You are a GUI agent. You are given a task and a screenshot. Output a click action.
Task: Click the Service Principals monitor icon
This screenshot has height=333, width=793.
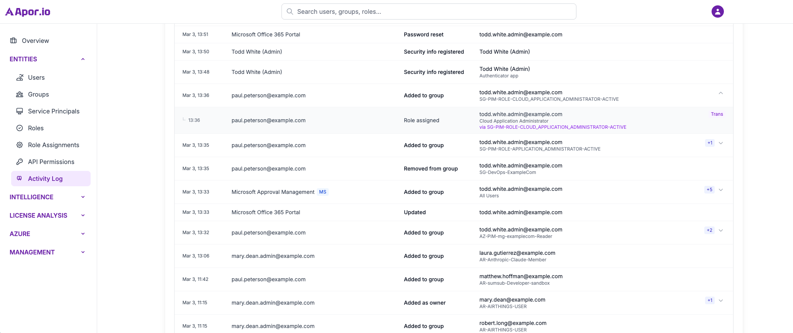point(20,111)
